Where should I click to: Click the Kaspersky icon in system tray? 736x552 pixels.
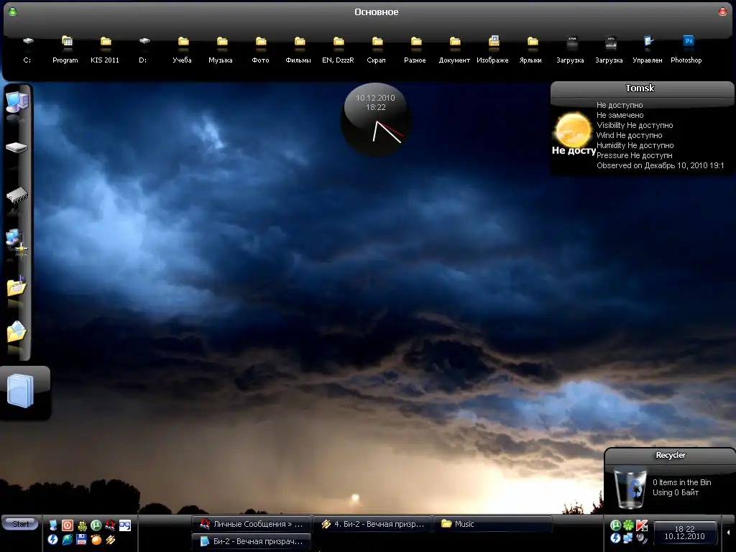point(642,525)
